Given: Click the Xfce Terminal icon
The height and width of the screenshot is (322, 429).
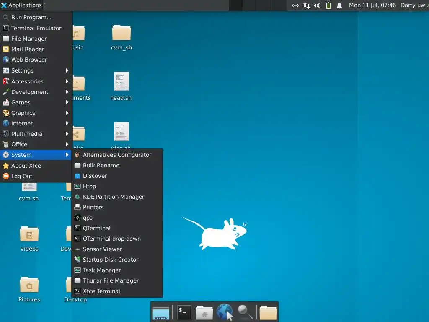Looking at the screenshot, I should click(78, 291).
